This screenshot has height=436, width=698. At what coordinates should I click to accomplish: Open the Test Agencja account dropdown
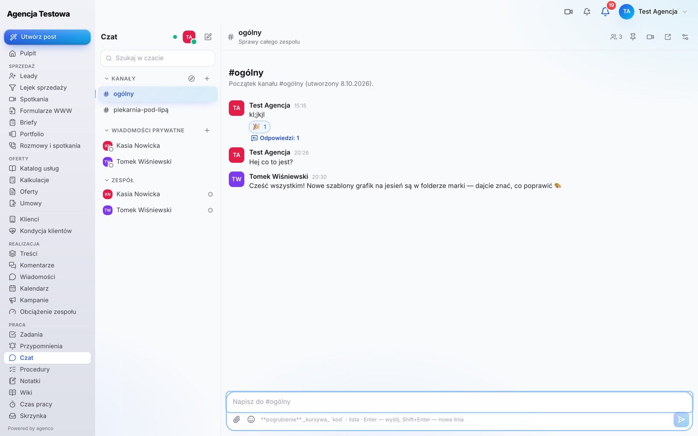653,12
